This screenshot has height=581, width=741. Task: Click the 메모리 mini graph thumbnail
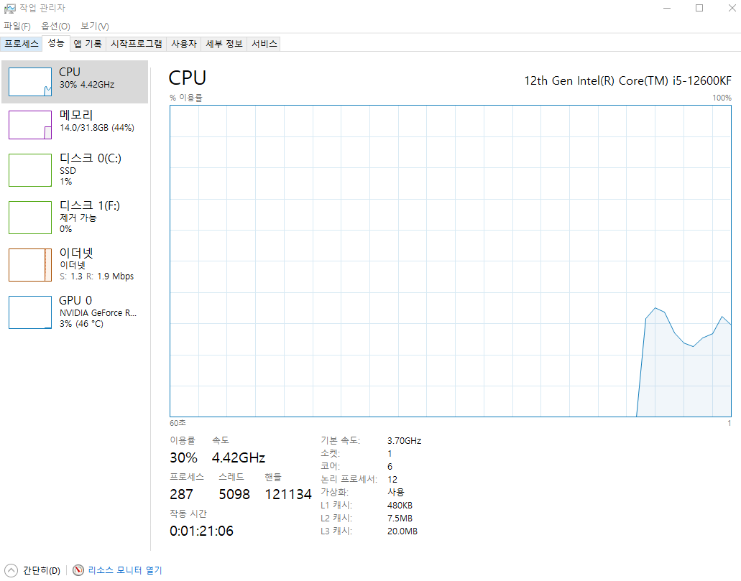tap(30, 125)
